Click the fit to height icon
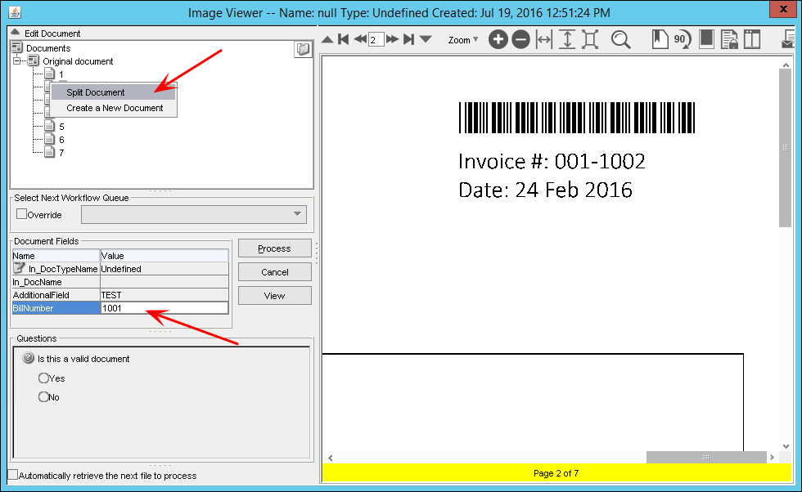The height and width of the screenshot is (492, 802). pyautogui.click(x=566, y=39)
